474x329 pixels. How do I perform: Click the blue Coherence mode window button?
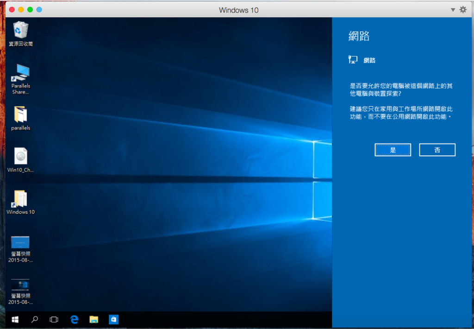coord(39,10)
